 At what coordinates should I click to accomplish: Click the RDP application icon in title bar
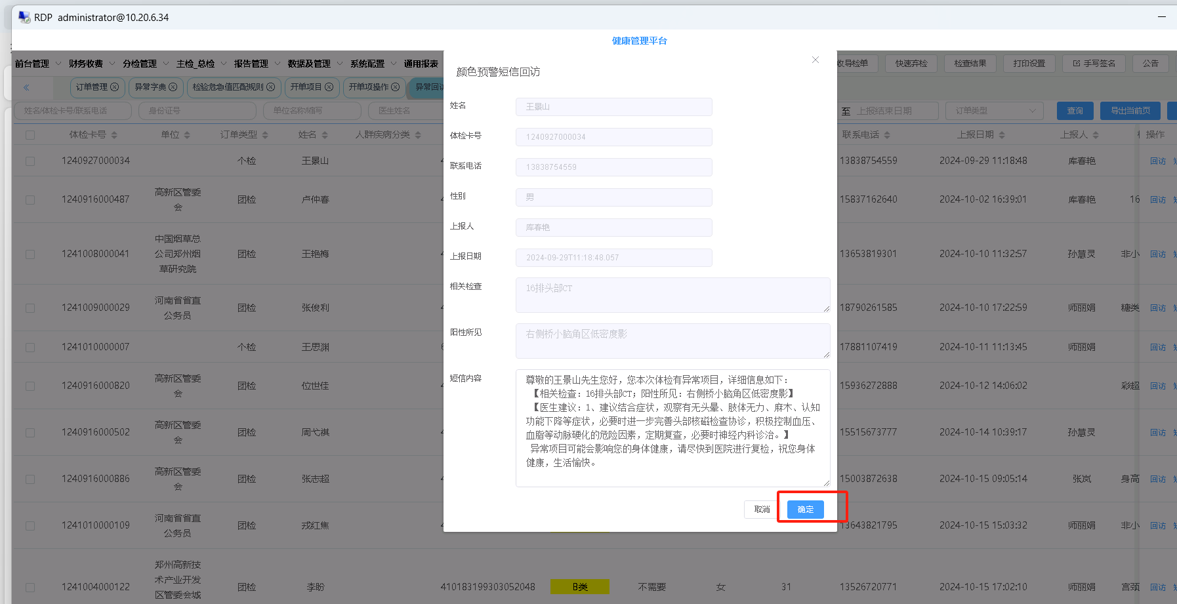click(24, 17)
